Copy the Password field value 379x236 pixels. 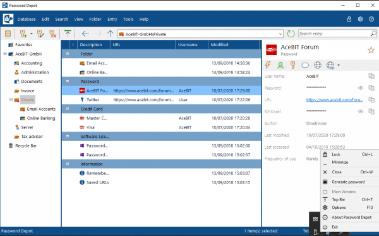[371, 87]
